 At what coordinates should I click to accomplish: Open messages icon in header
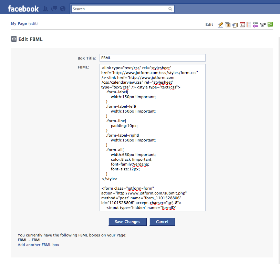(x=54, y=9)
